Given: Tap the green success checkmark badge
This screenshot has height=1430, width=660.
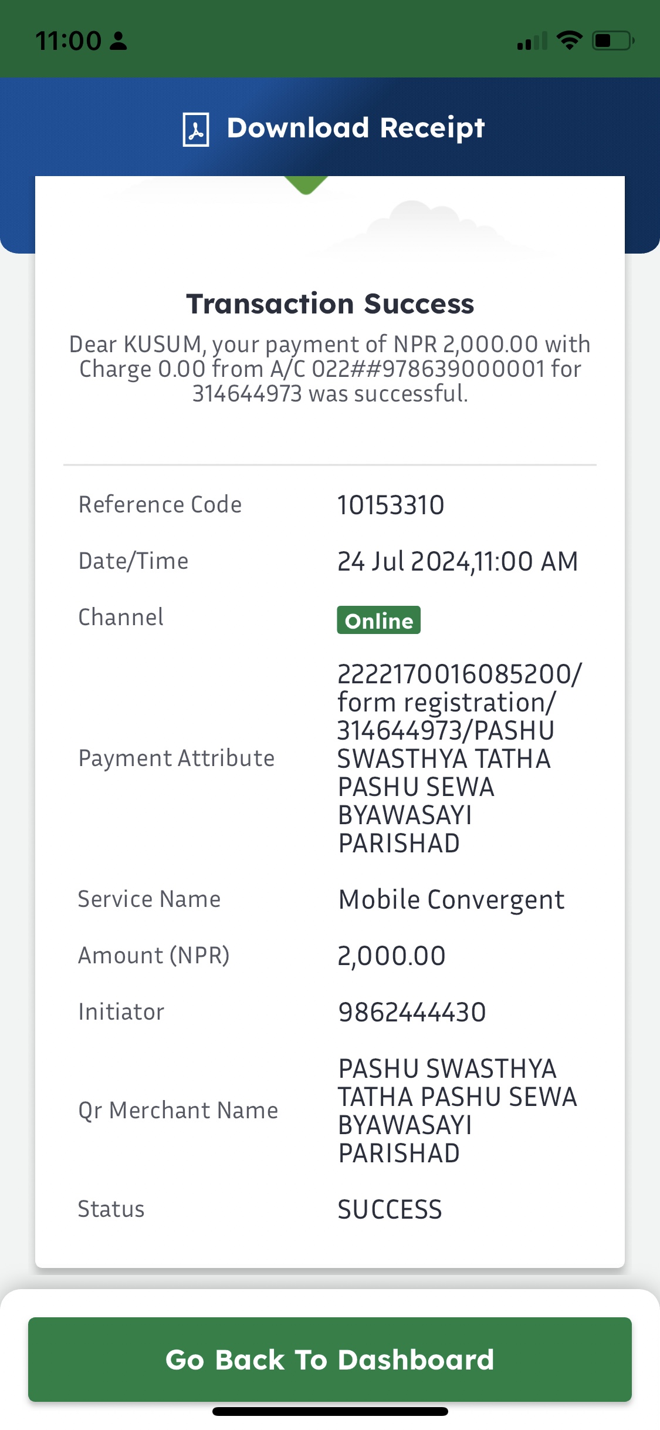Looking at the screenshot, I should [x=306, y=185].
